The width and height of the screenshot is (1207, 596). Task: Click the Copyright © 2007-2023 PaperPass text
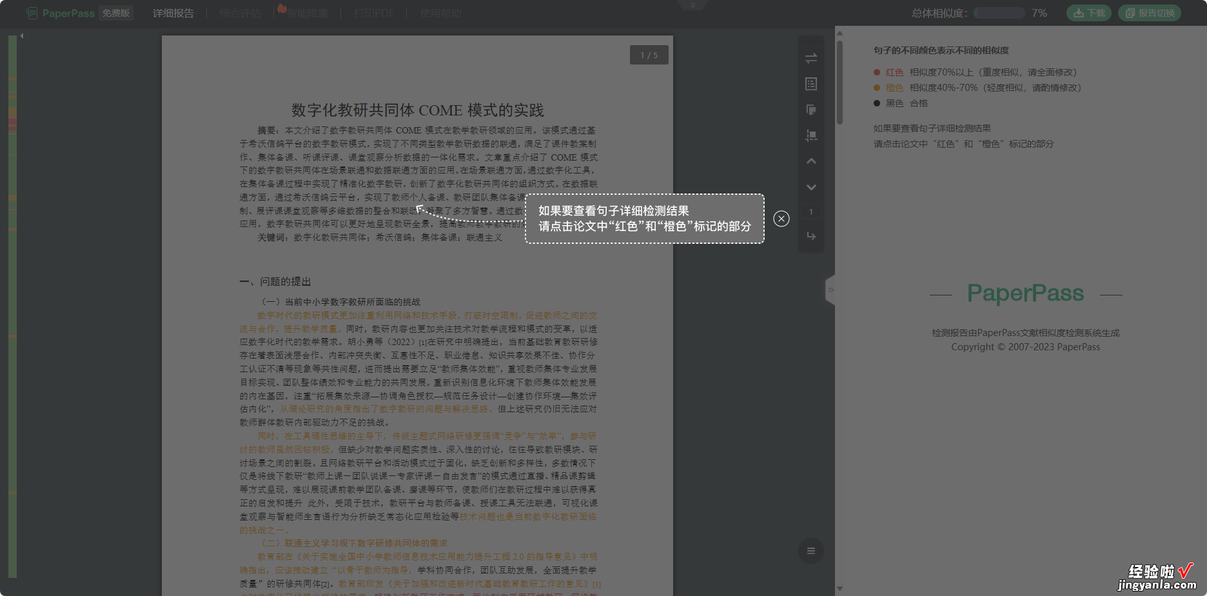[1026, 347]
